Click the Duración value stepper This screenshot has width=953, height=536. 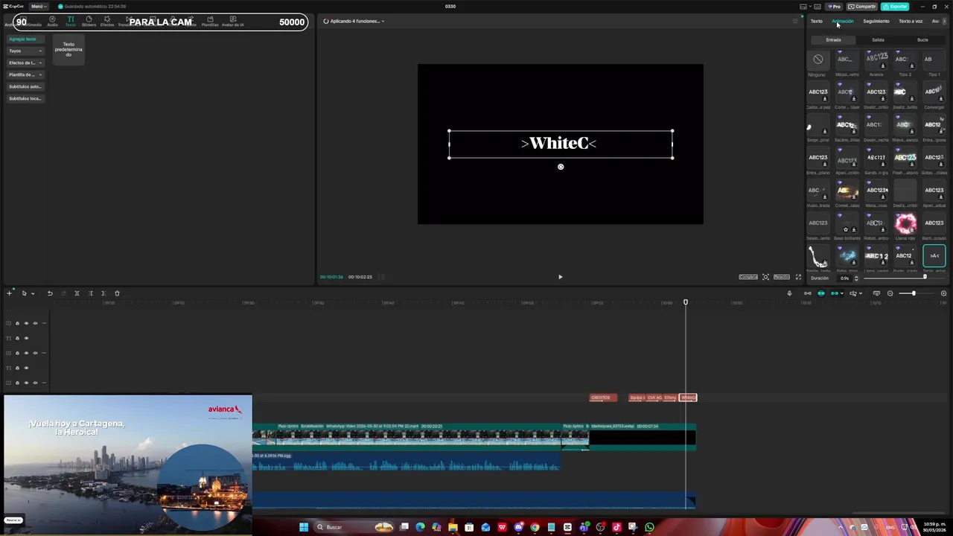tap(855, 278)
